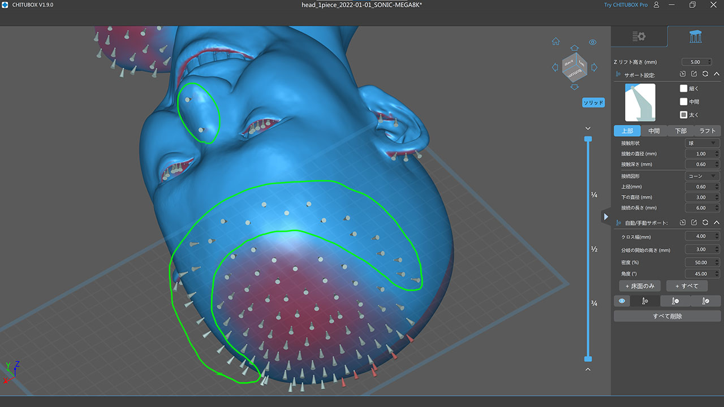Collapse the 自動/手動サポート section
The height and width of the screenshot is (407, 724).
tap(717, 223)
